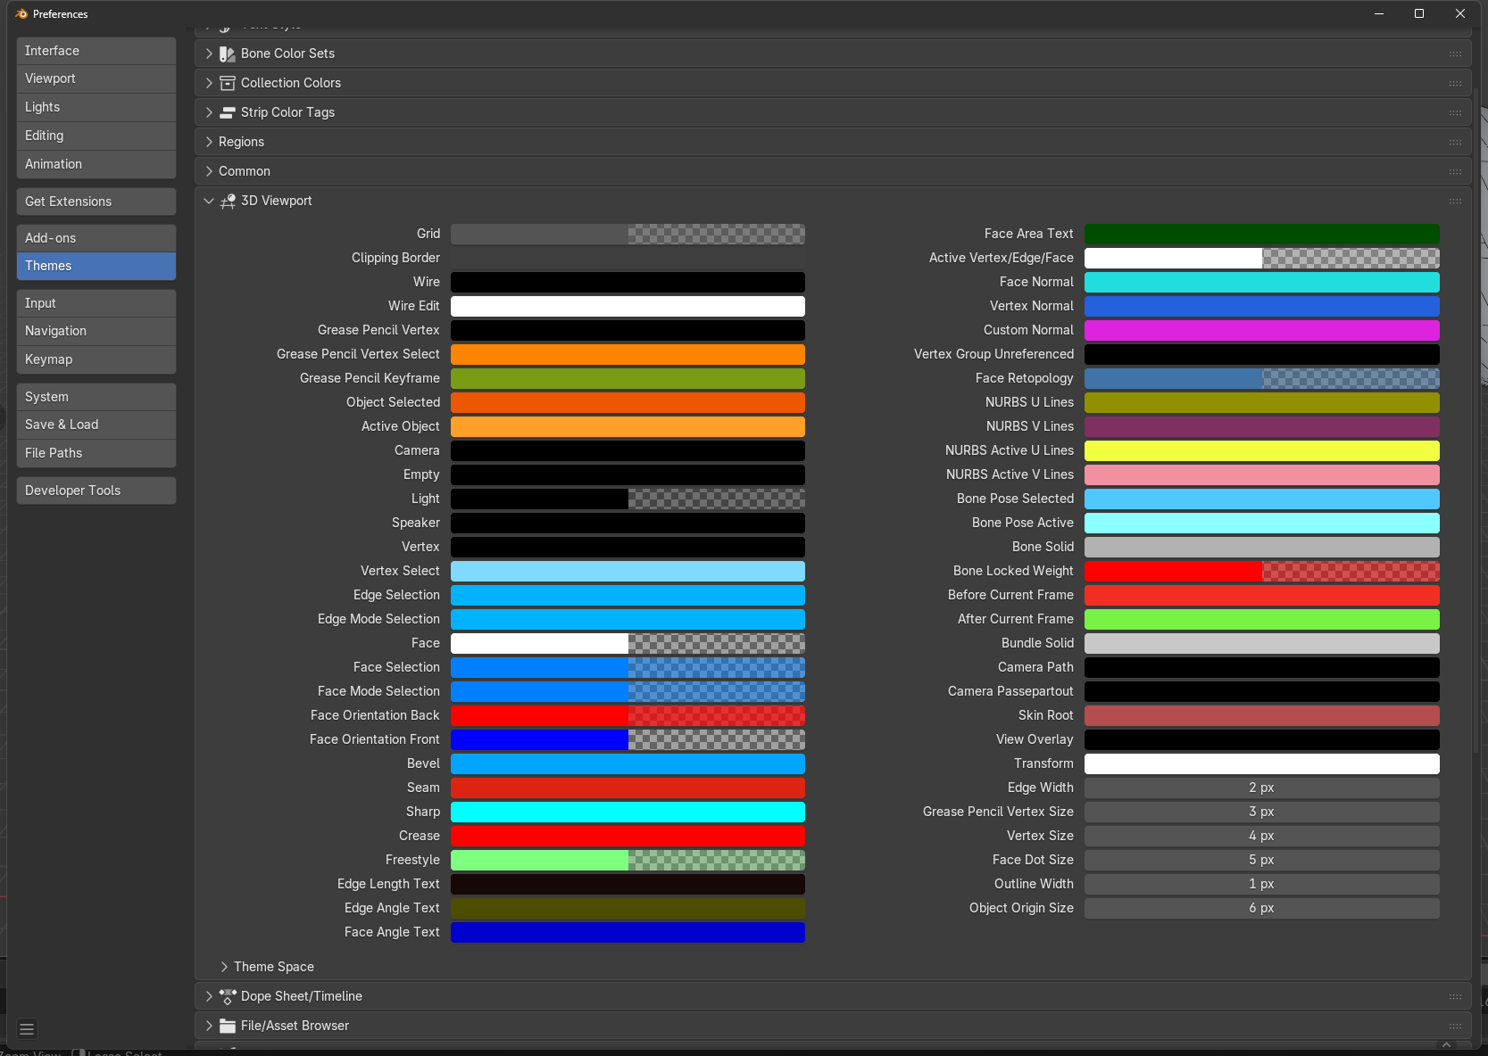1488x1056 pixels.
Task: Click the Dope Sheet/Timeline icon
Action: coord(228,996)
